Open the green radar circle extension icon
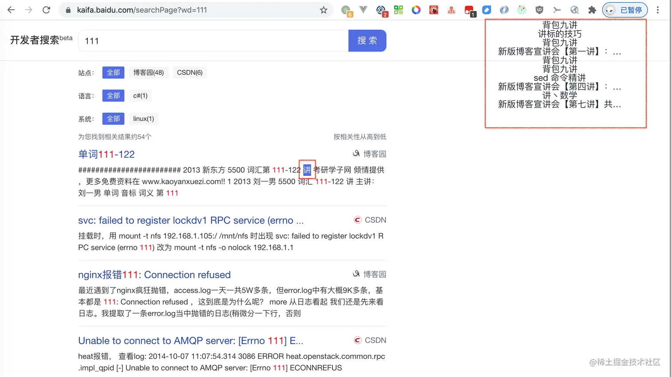Viewport: 671px width, 377px height. 522,10
